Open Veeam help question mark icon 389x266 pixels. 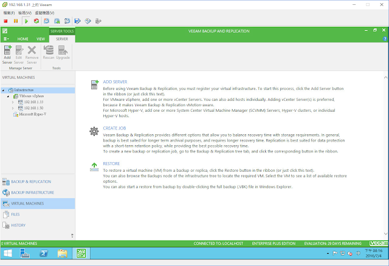coord(385,39)
